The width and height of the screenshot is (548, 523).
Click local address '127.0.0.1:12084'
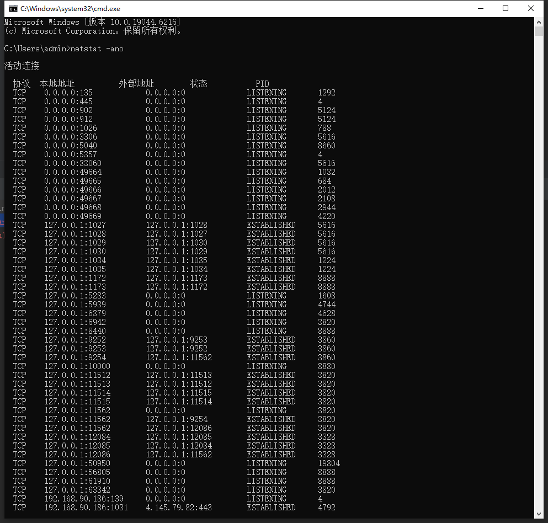pos(77,437)
